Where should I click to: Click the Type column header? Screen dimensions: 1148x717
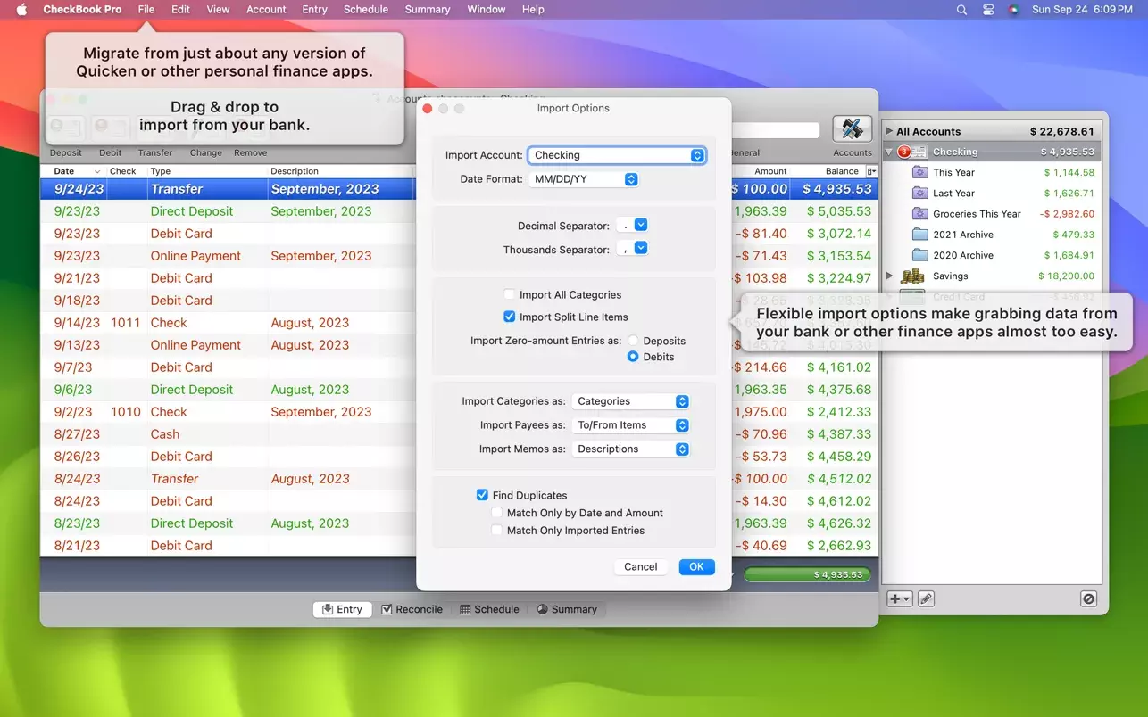pyautogui.click(x=206, y=171)
